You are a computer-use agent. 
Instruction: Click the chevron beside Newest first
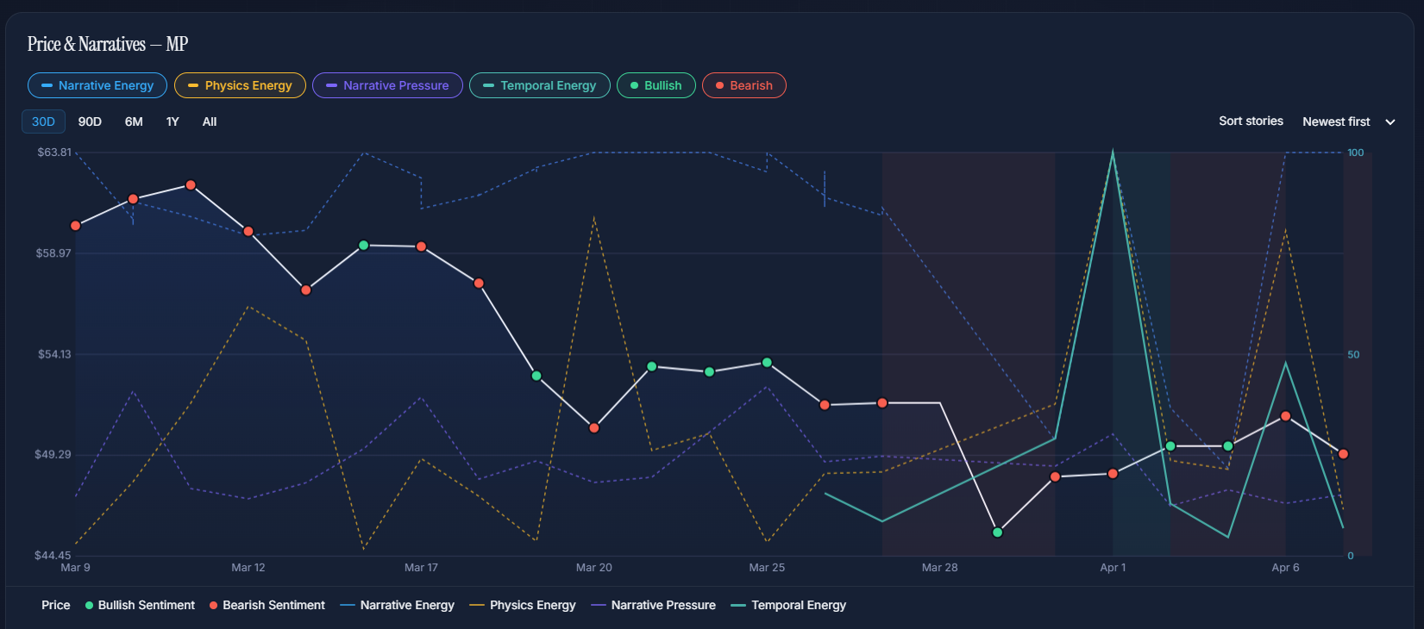click(1390, 122)
